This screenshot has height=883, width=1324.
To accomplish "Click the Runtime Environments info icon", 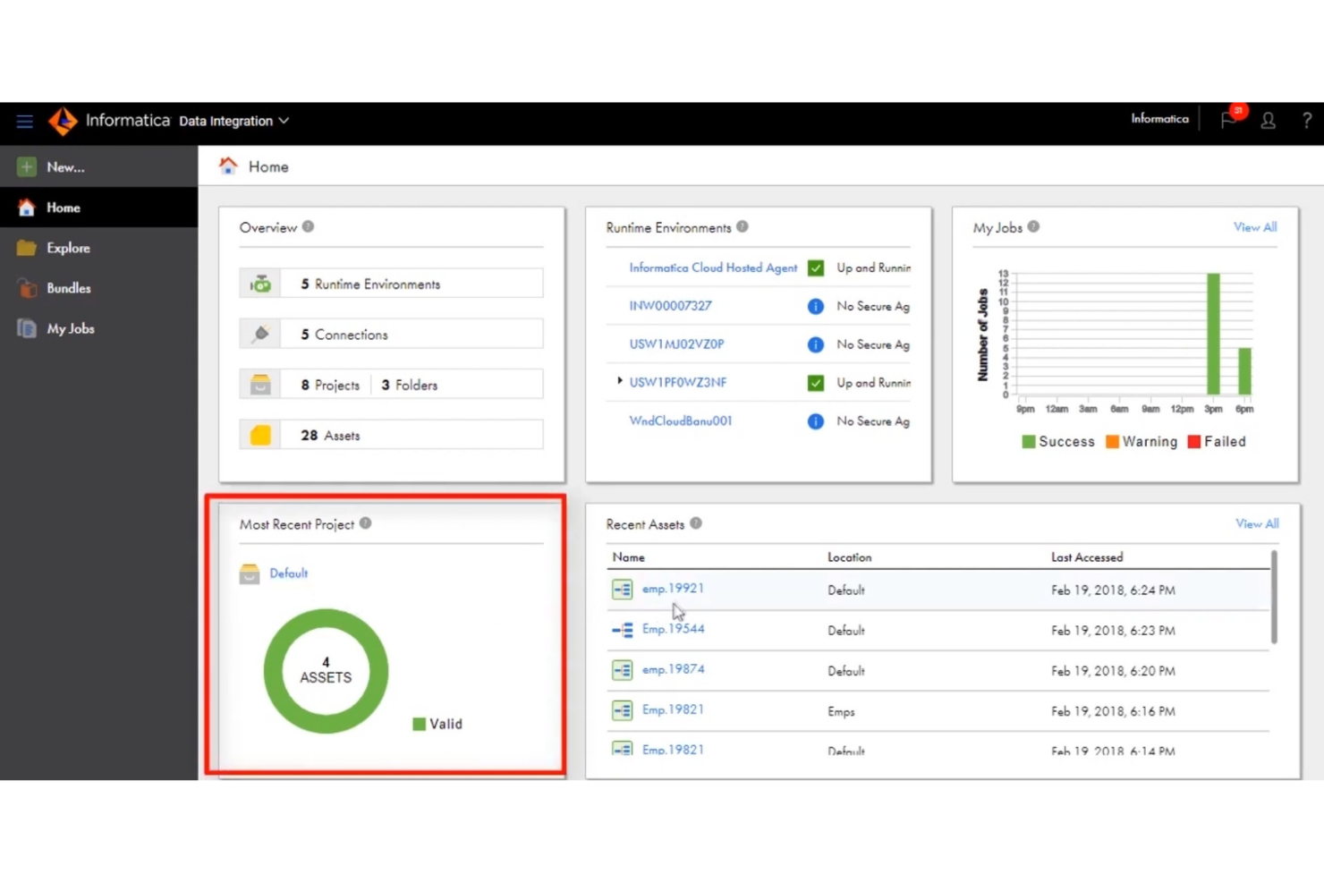I will pyautogui.click(x=743, y=227).
